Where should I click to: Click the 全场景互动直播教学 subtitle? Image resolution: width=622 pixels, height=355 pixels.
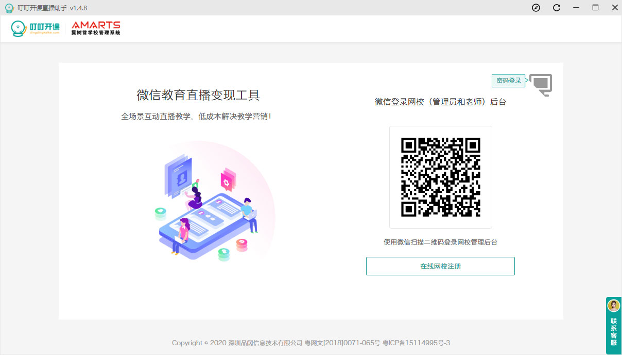196,117
